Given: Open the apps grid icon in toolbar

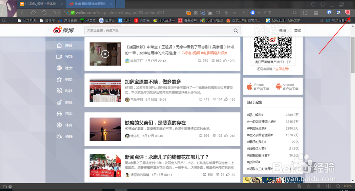Looking at the screenshot, I should (x=316, y=13).
